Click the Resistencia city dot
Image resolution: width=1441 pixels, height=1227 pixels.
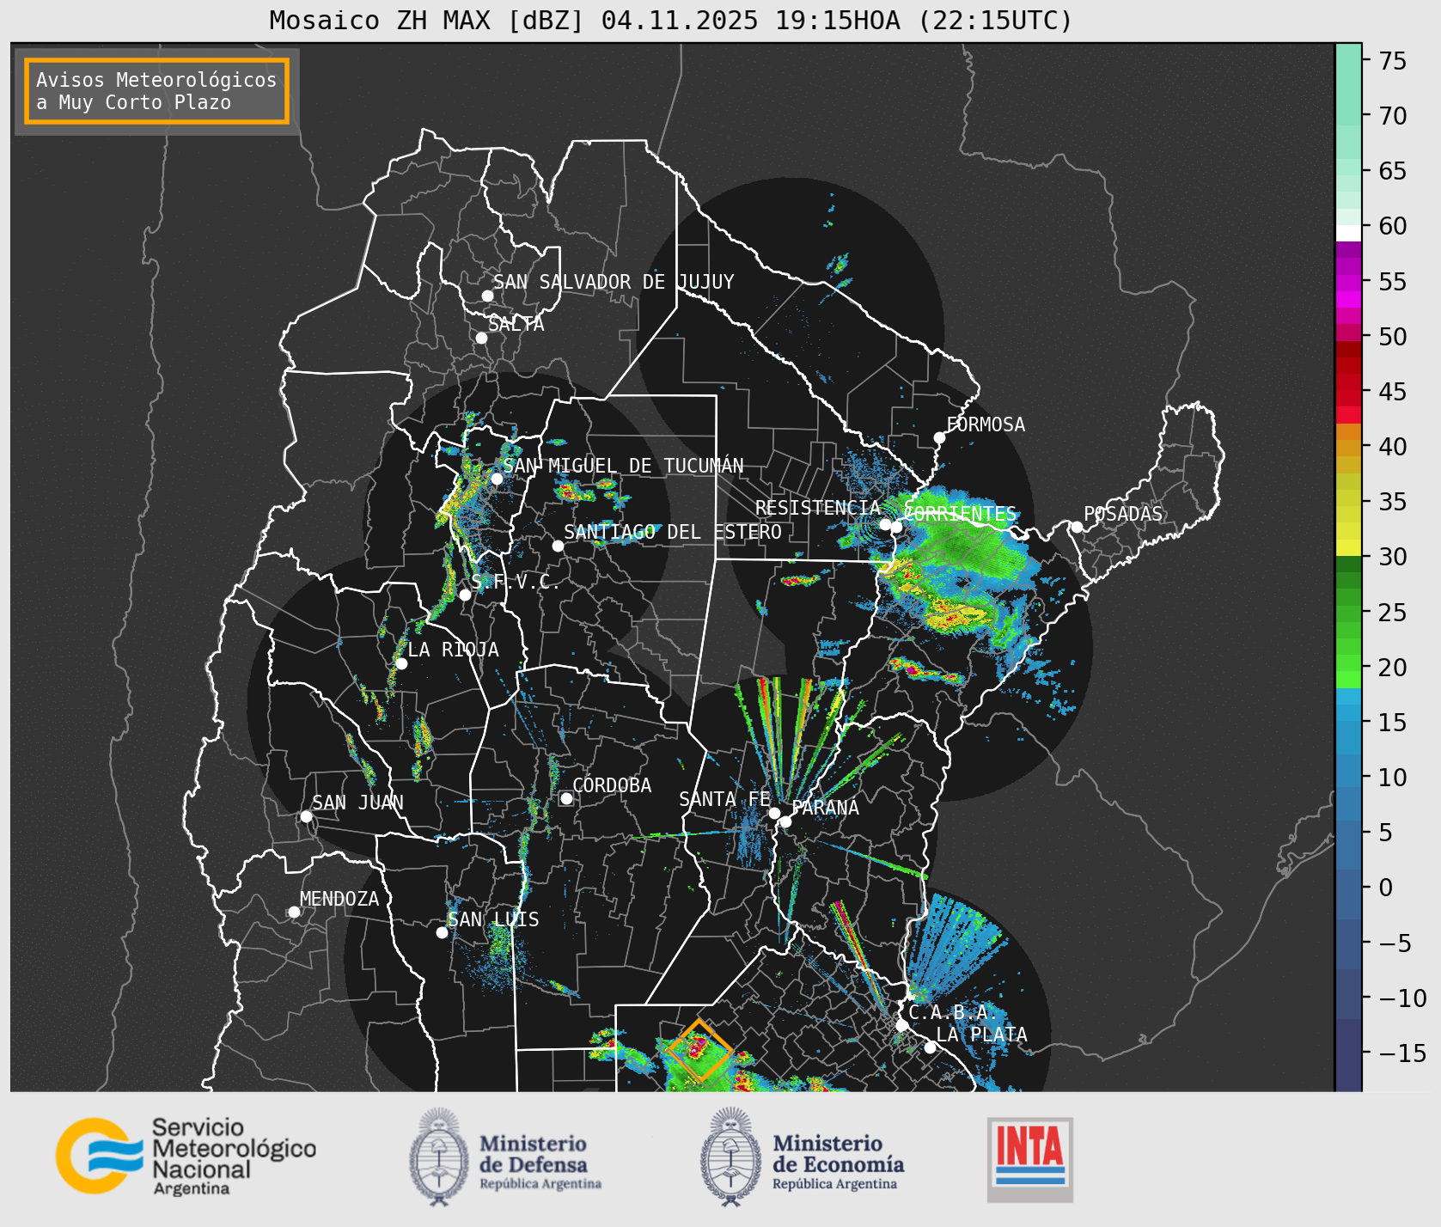885,524
